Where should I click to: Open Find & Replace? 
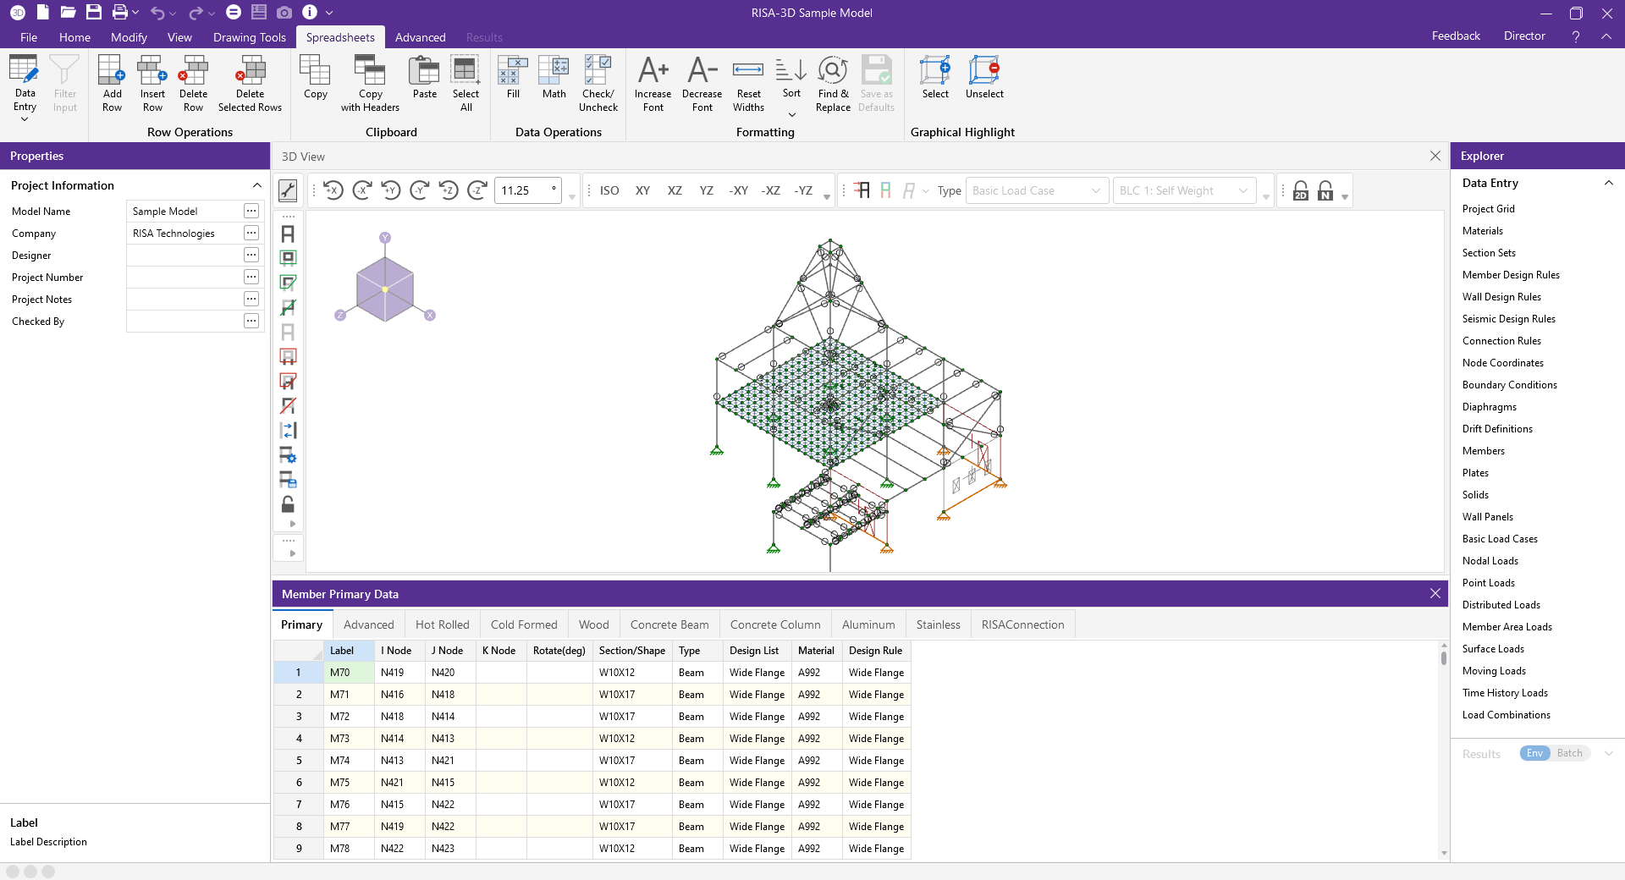(x=832, y=80)
